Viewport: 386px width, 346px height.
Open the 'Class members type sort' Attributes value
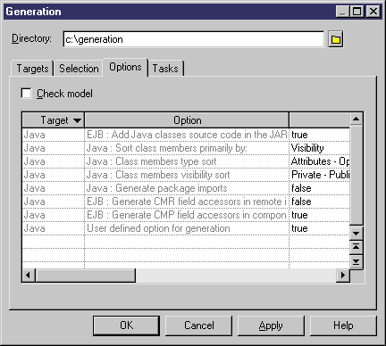(320, 161)
